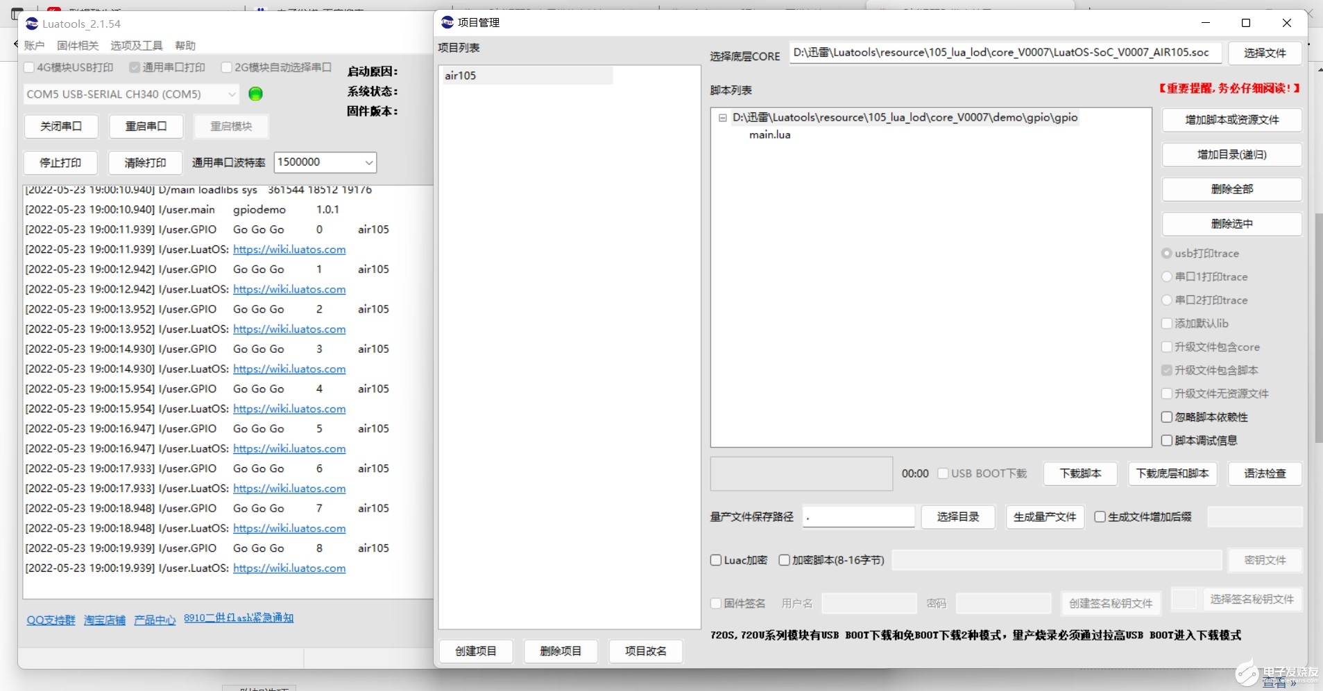Click the 项目管理 window logo icon

pos(447,22)
